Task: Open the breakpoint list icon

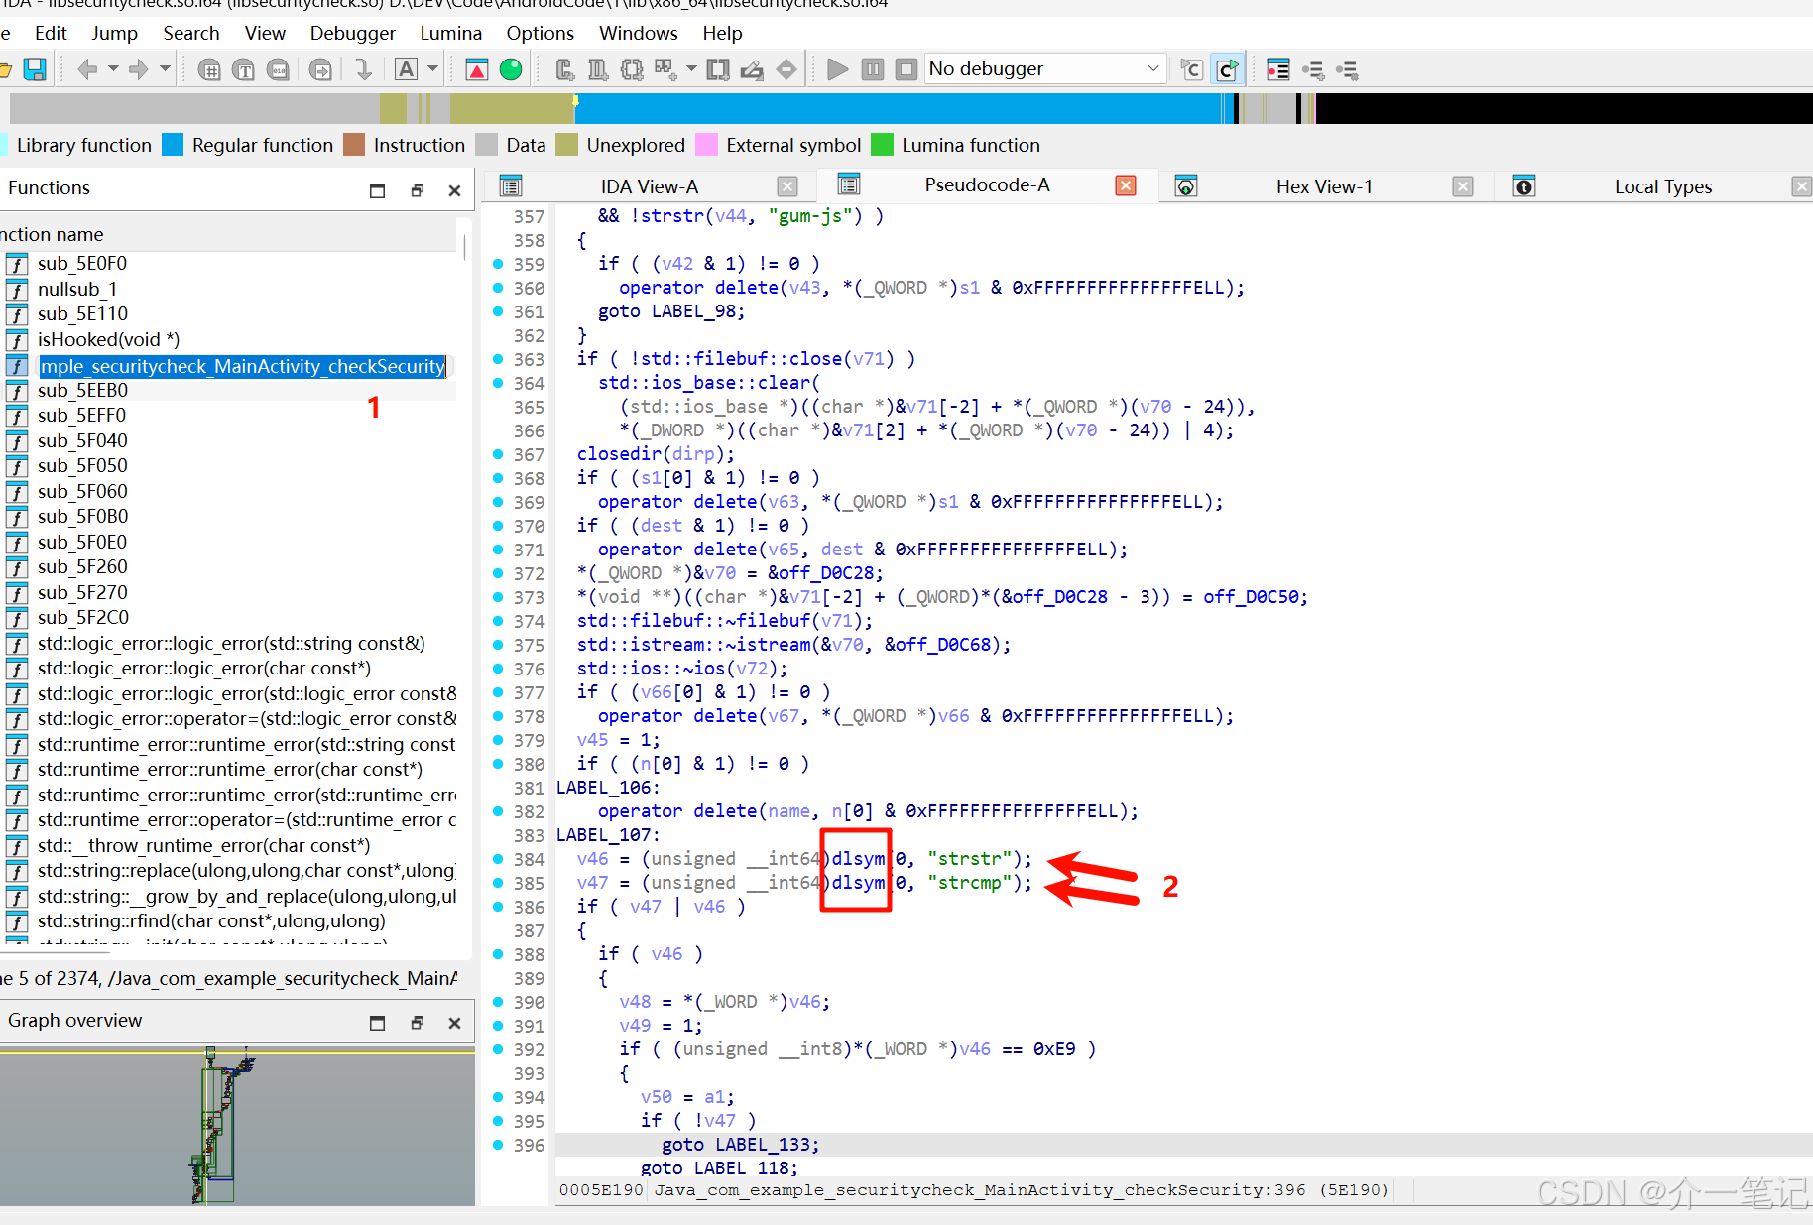Action: [x=1278, y=69]
